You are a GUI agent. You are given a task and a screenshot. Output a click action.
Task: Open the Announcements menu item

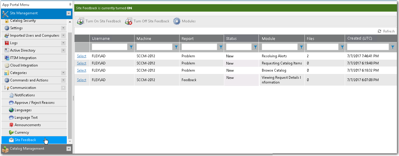click(27, 125)
